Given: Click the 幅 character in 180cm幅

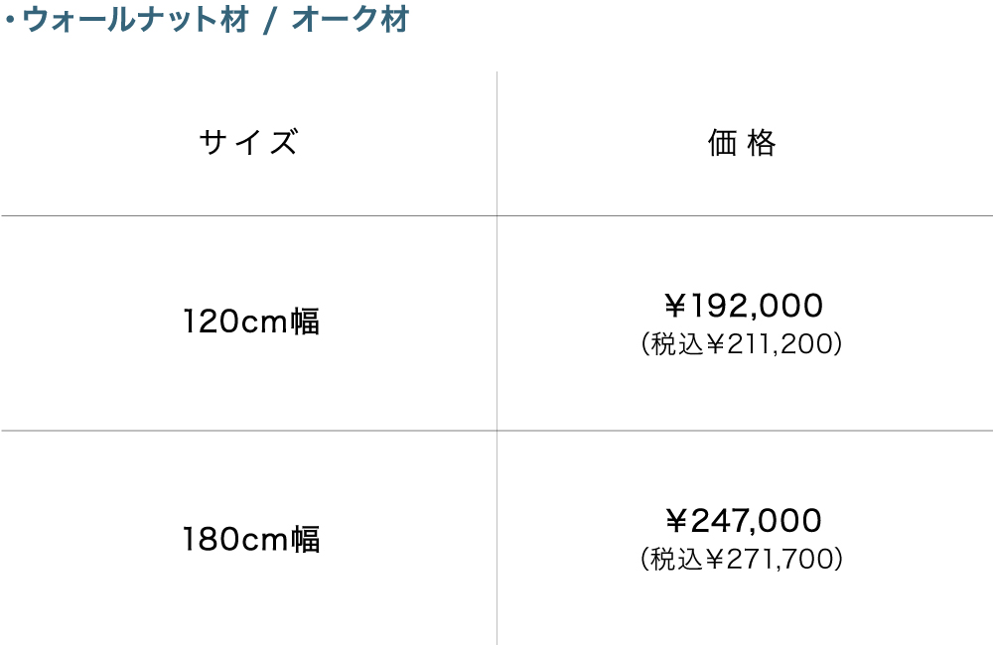Looking at the screenshot, I should 305,540.
